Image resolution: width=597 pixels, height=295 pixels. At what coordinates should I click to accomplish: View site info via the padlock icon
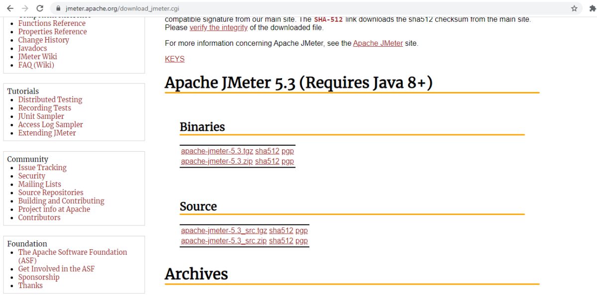(x=58, y=8)
